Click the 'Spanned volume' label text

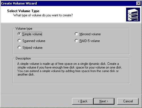[x=34, y=41]
